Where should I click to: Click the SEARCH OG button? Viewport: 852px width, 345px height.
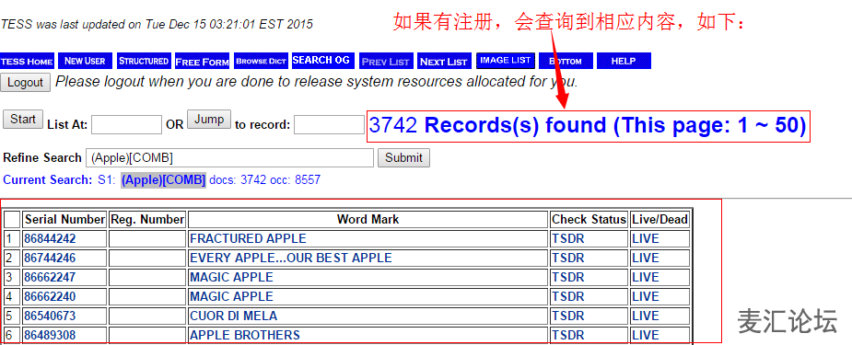point(322,60)
